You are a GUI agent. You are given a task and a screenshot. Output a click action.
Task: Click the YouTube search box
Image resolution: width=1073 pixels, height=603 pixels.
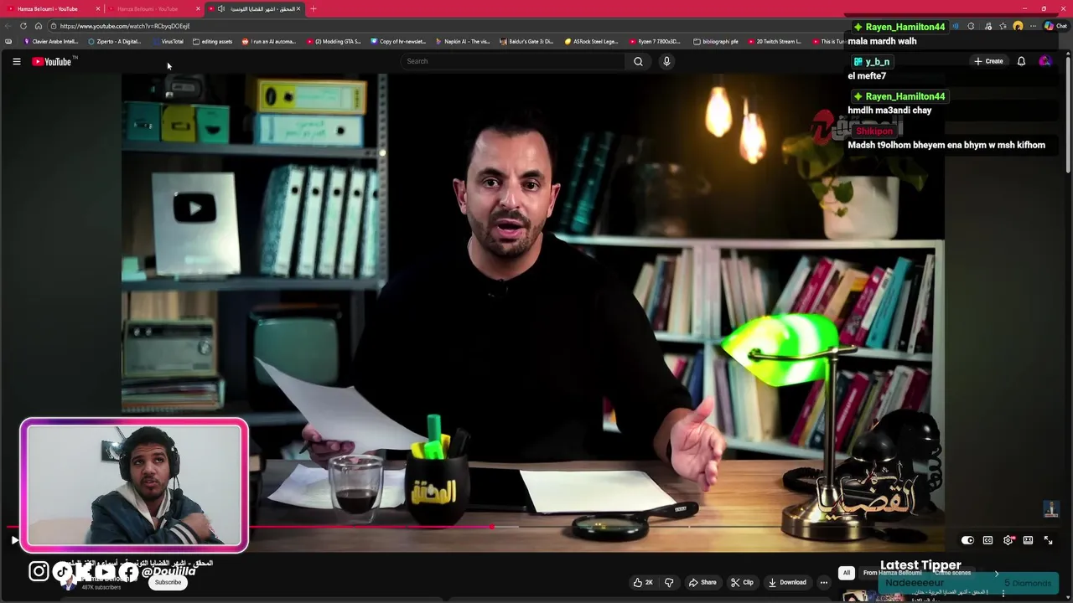point(513,61)
